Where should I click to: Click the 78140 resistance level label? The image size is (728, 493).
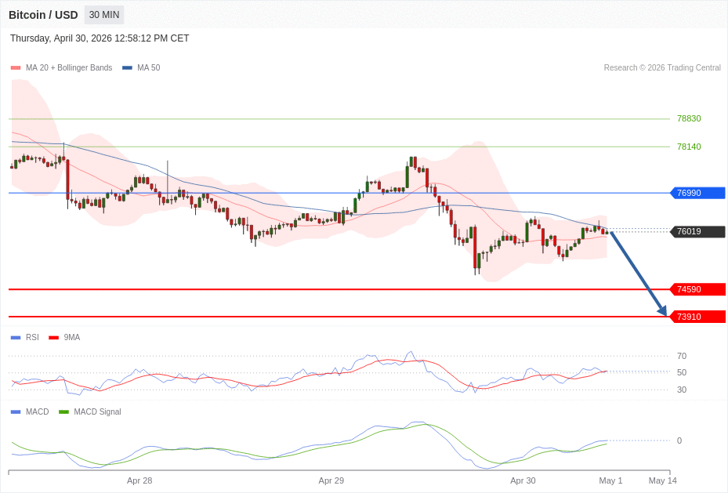click(689, 147)
